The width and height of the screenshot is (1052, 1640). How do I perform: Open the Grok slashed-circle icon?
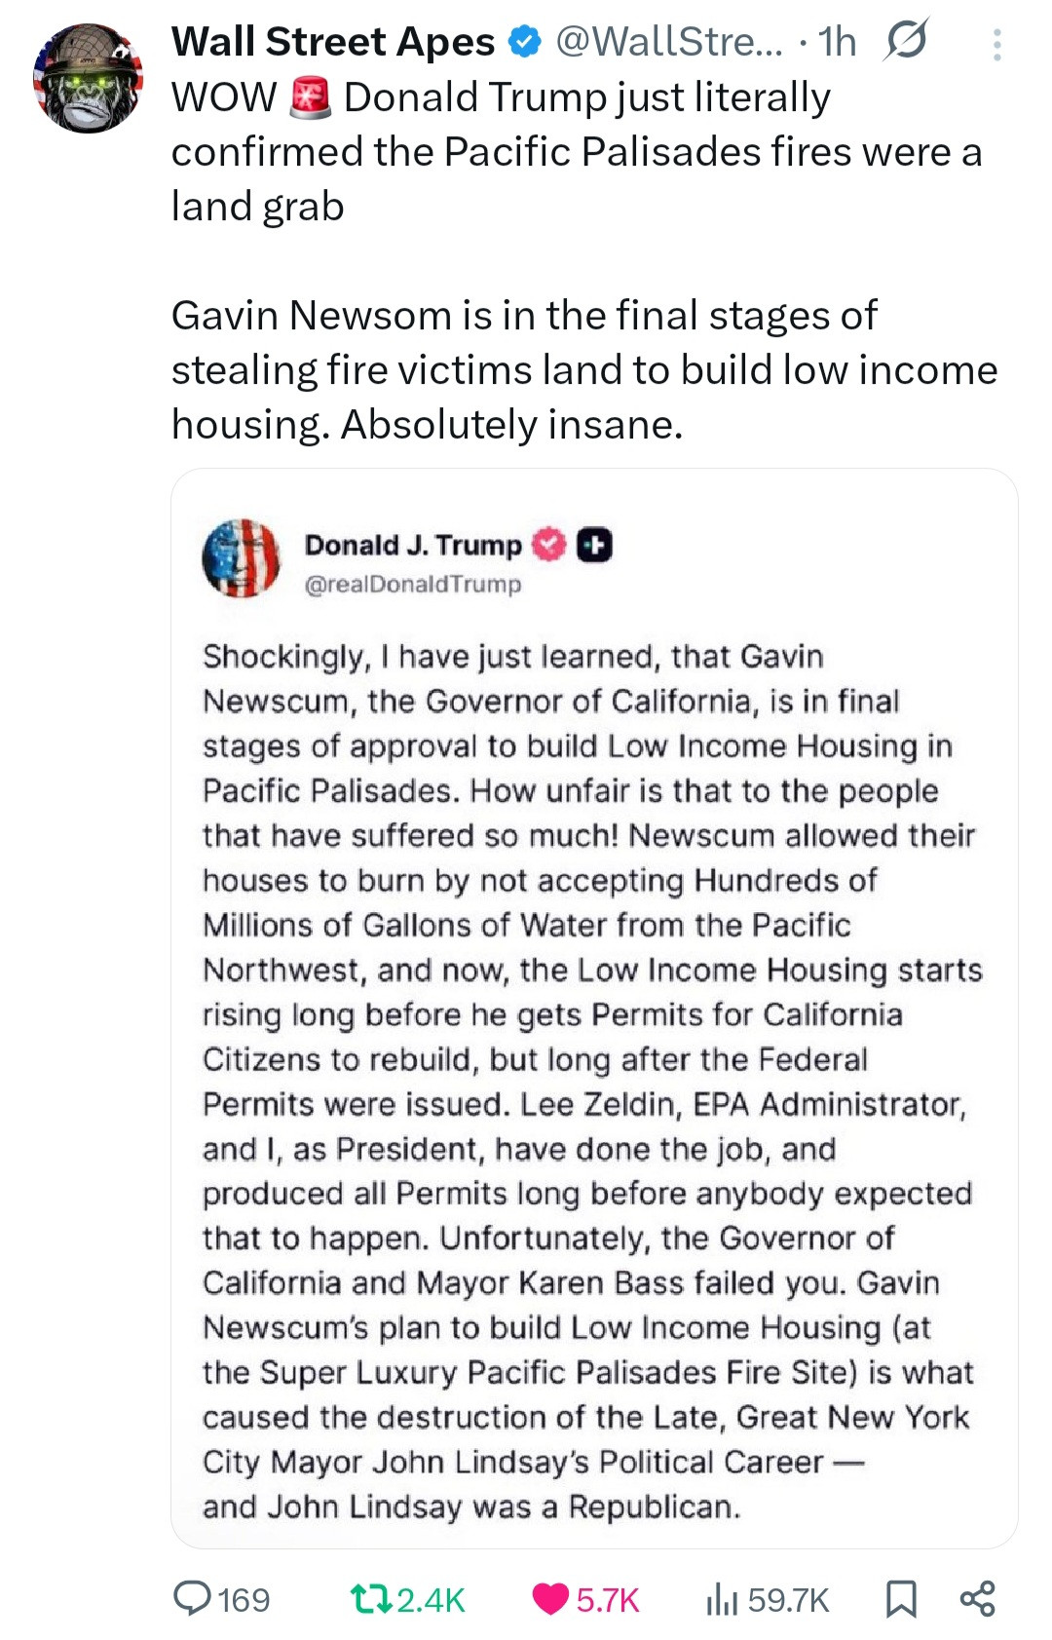[905, 41]
